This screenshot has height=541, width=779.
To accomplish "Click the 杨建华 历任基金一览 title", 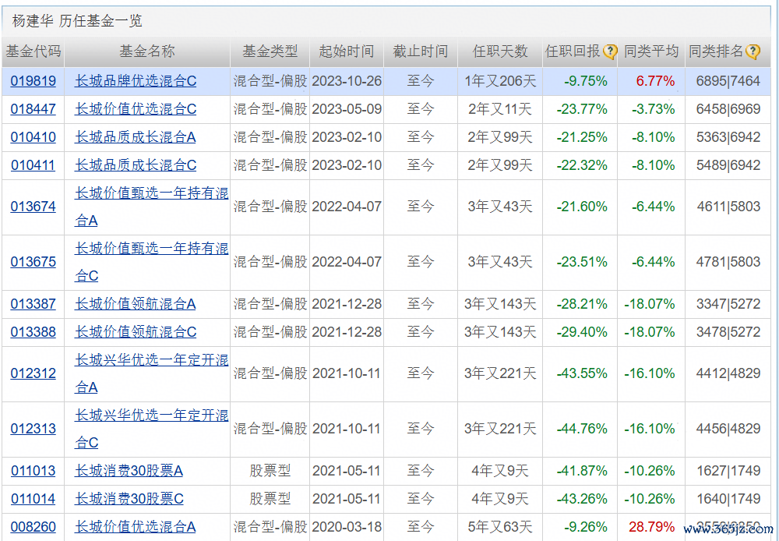I will click(x=77, y=21).
